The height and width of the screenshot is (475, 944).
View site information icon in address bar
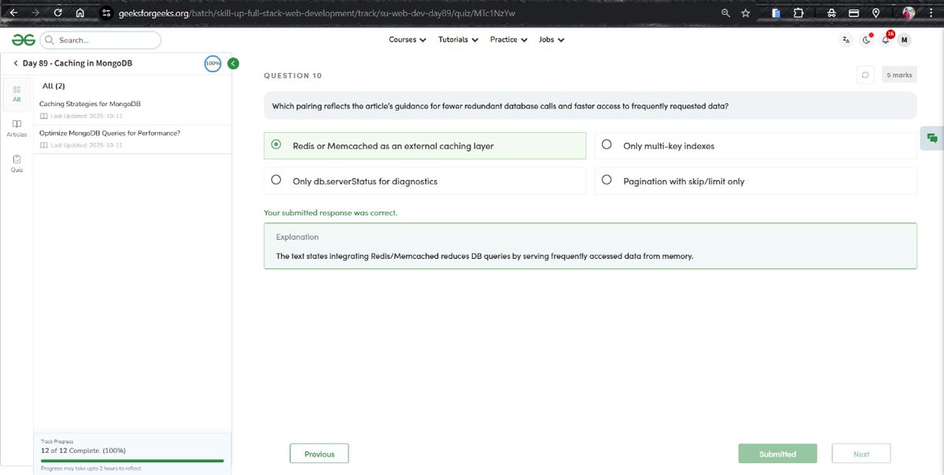pyautogui.click(x=108, y=13)
